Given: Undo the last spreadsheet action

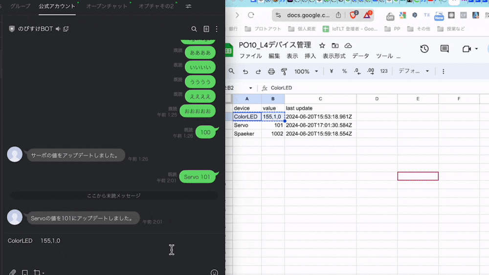Looking at the screenshot, I should click(245, 71).
